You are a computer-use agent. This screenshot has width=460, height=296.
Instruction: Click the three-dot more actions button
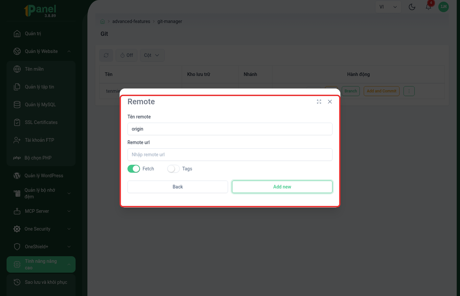tap(409, 91)
